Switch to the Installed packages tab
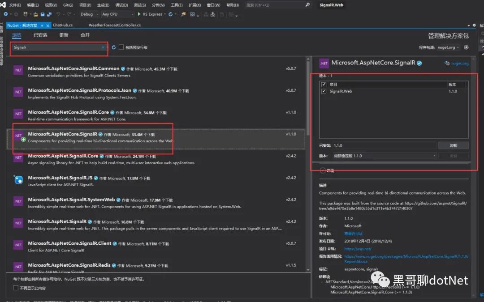484x302 pixels. pyautogui.click(x=40, y=35)
